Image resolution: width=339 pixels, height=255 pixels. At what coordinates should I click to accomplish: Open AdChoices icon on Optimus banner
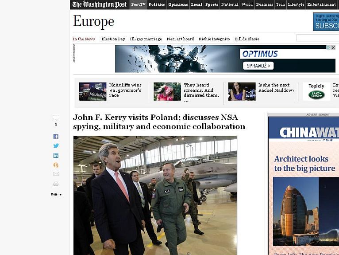point(329,47)
